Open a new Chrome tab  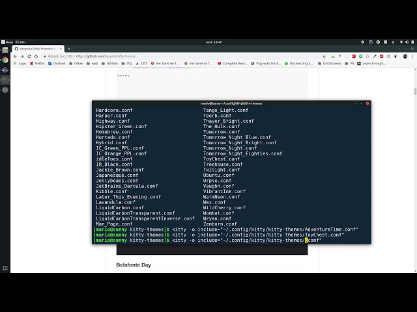point(69,49)
